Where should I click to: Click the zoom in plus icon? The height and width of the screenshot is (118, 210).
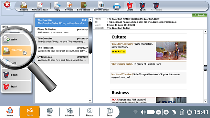click(166, 112)
